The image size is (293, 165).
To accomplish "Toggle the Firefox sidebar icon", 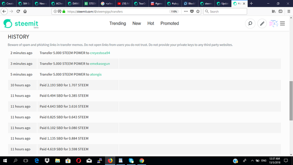I will click(281, 11).
